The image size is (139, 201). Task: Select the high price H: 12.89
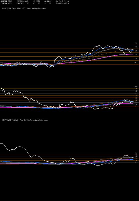coord(48,1)
